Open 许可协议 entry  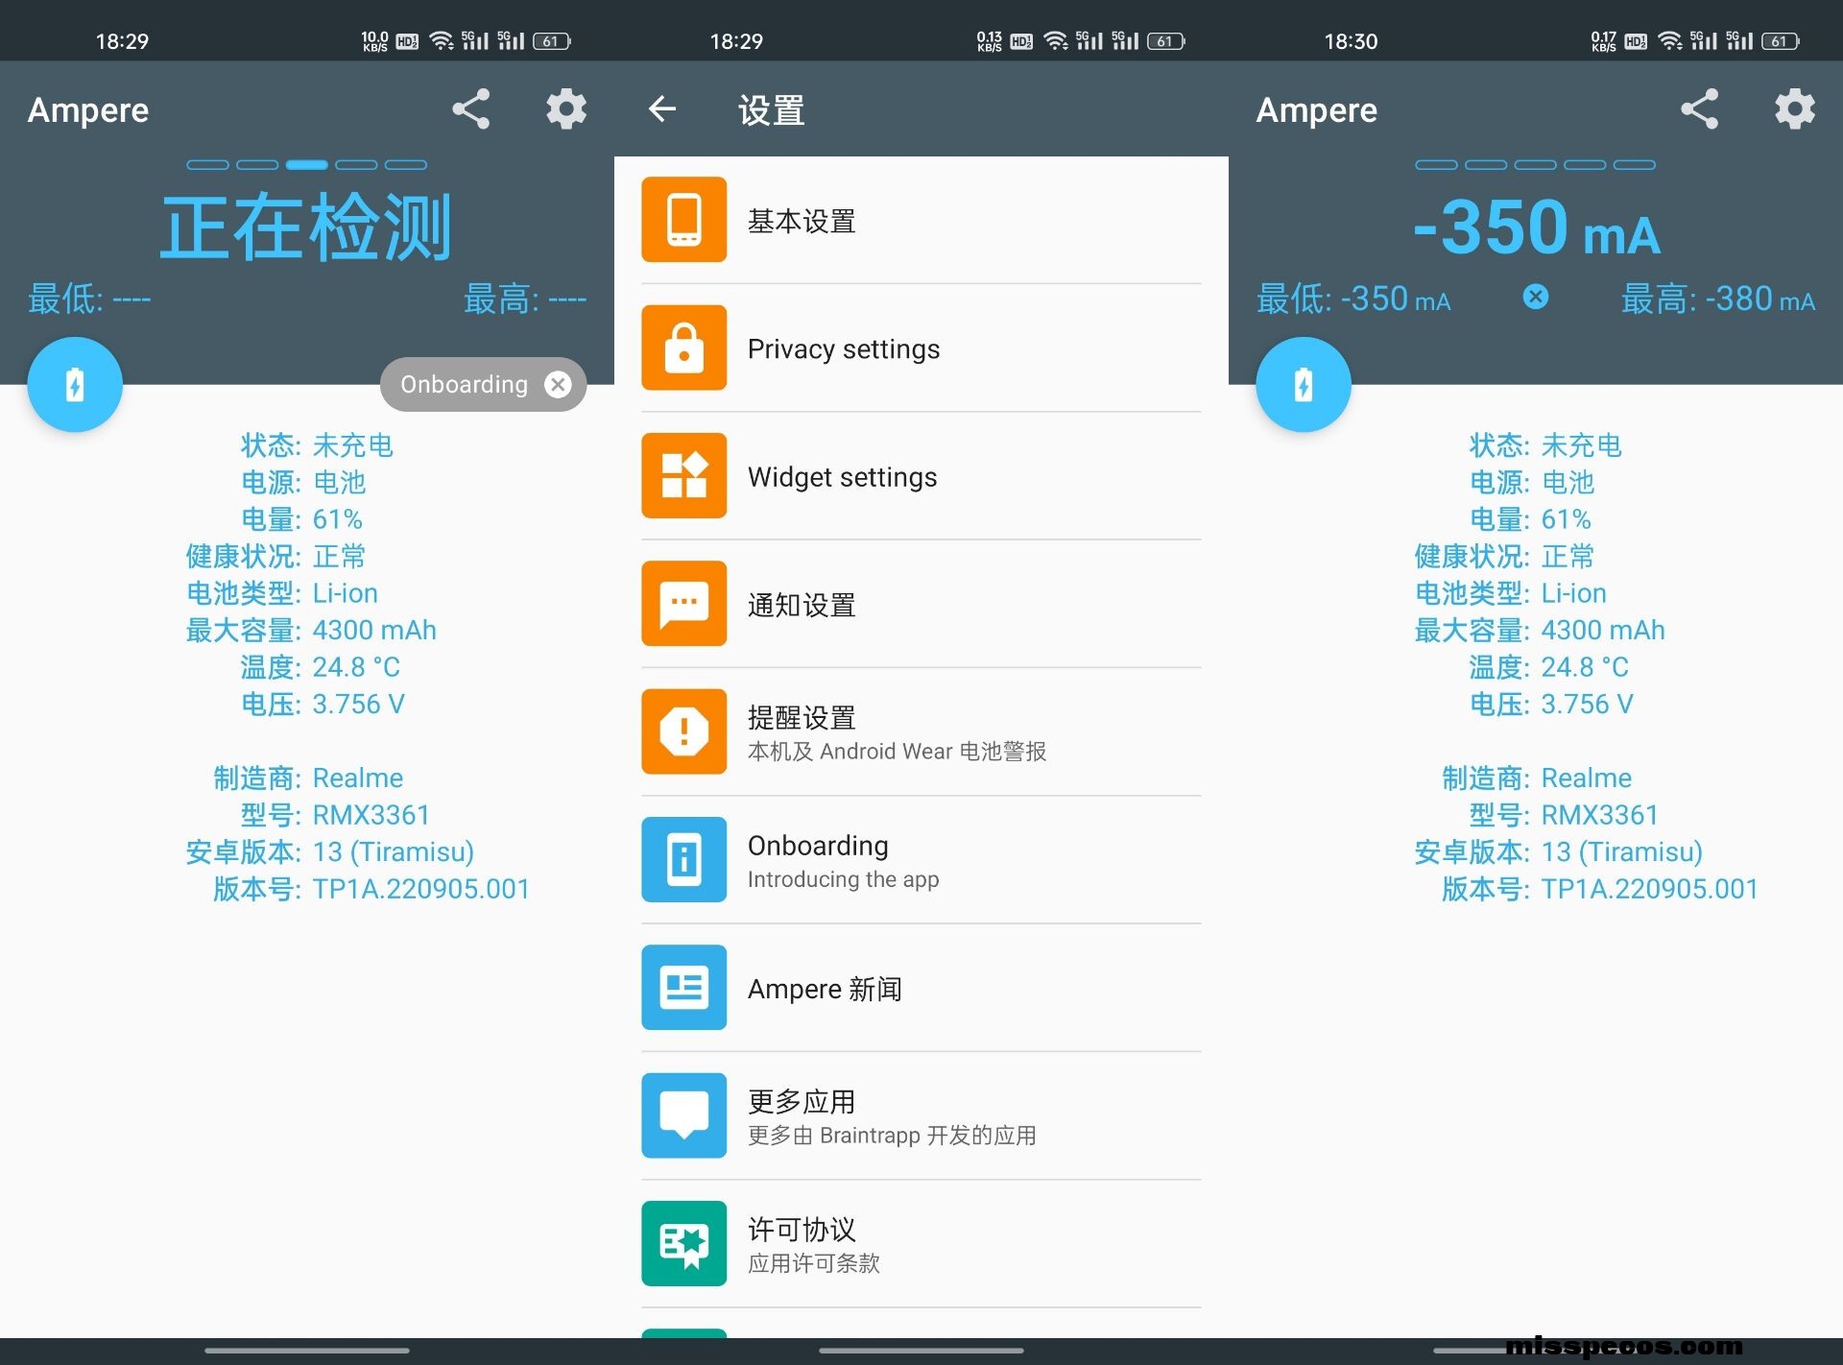point(921,1244)
